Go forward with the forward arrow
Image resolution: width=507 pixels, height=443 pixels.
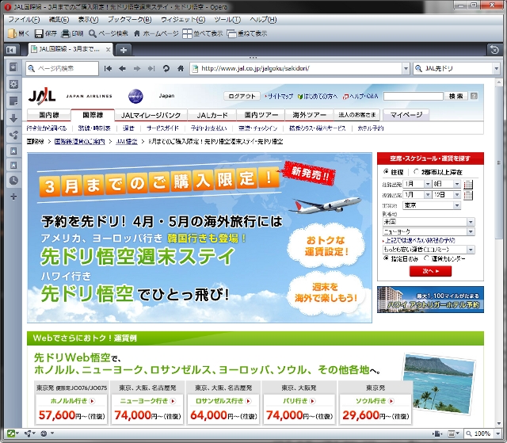pos(137,69)
